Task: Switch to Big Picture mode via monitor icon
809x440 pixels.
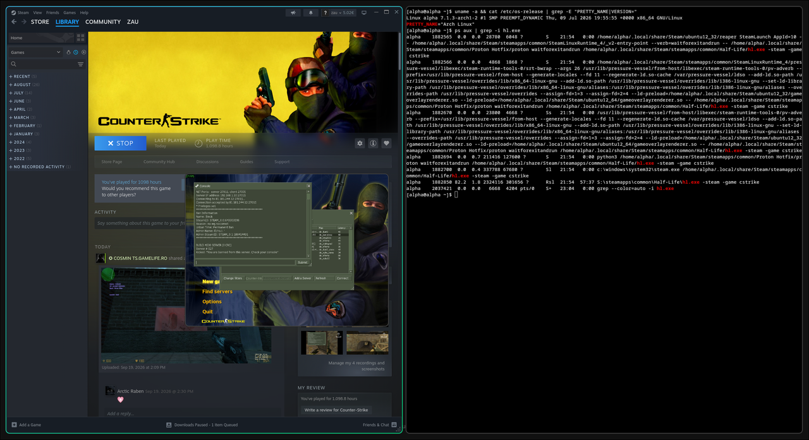Action: (x=363, y=12)
